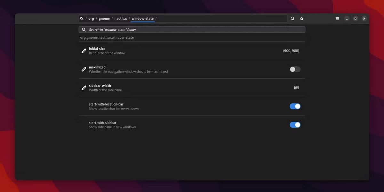Bookmark window-state using the star icon
This screenshot has width=384, height=192.
coord(301,18)
